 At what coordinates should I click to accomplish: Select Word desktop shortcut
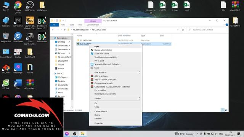tap(18, 84)
